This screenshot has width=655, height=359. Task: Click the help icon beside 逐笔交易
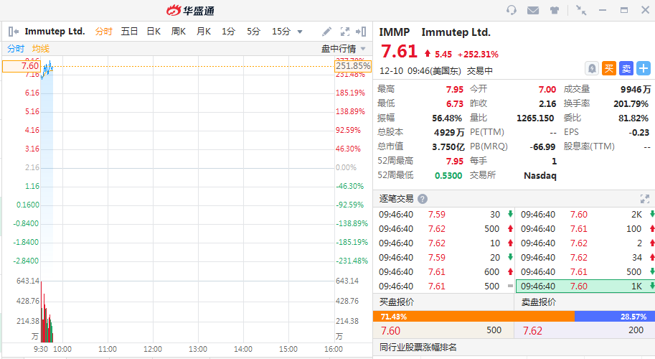point(423,199)
